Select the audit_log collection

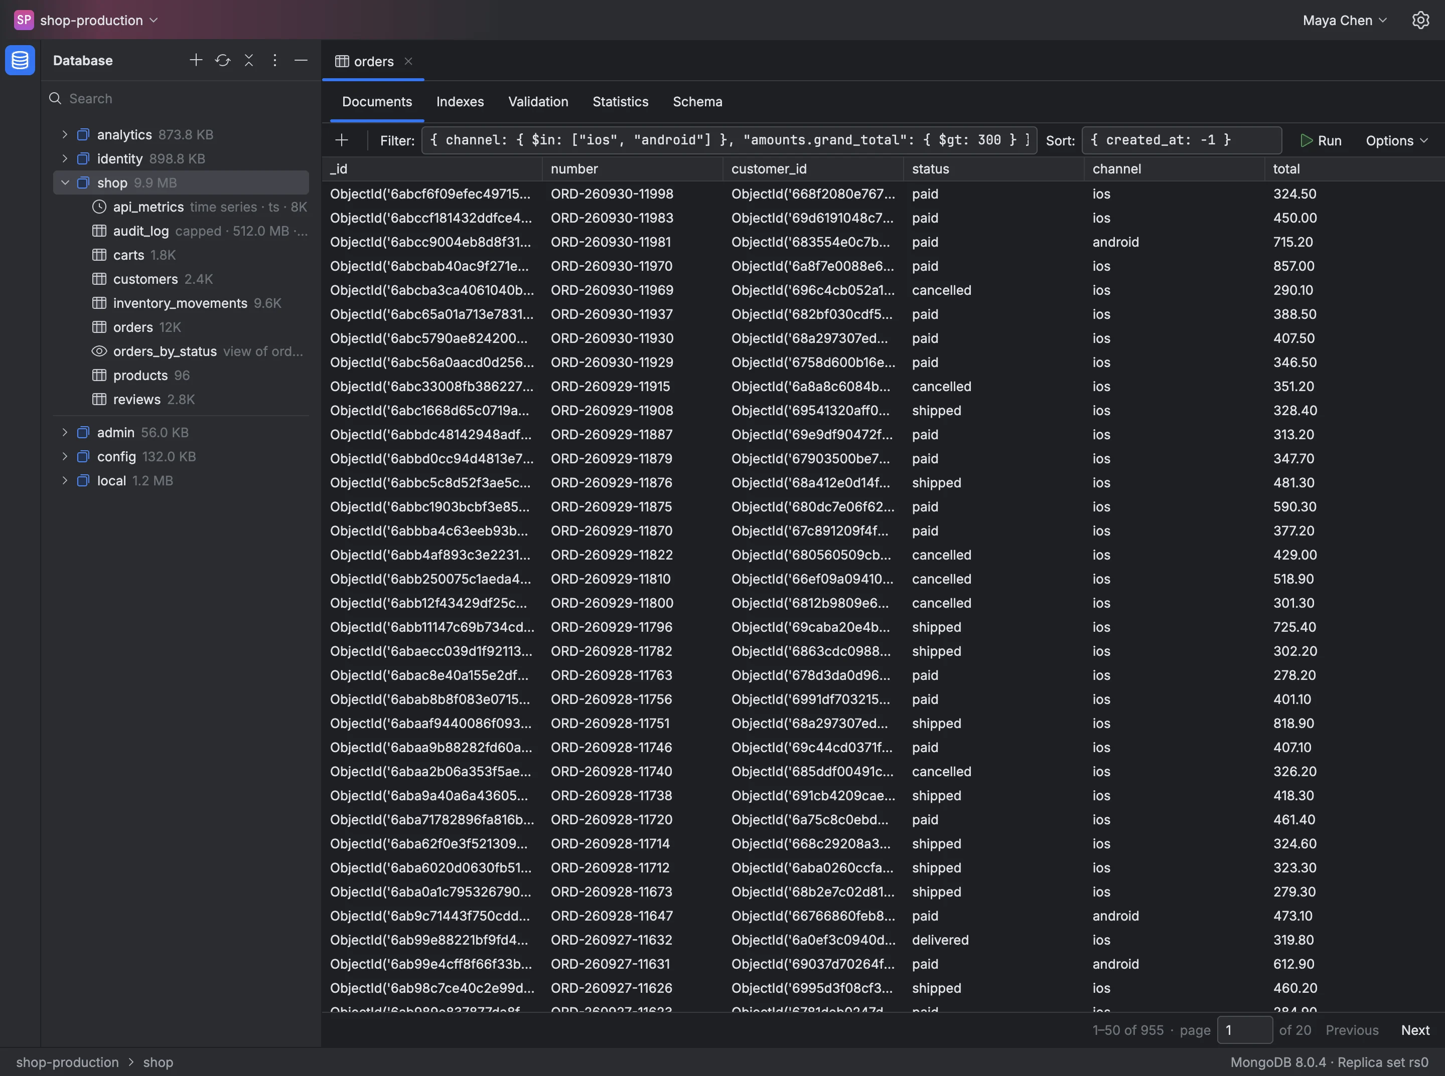point(181,231)
